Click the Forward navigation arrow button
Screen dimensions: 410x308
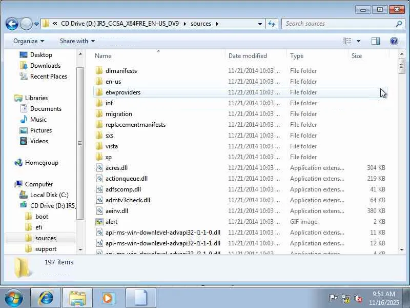point(26,24)
